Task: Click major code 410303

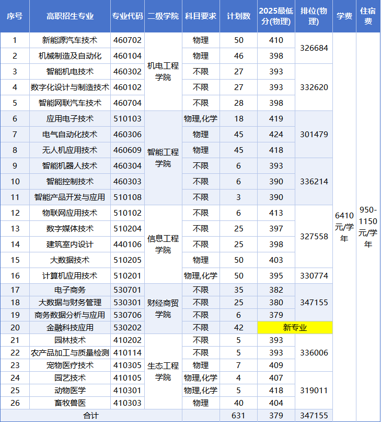Action: tap(128, 403)
